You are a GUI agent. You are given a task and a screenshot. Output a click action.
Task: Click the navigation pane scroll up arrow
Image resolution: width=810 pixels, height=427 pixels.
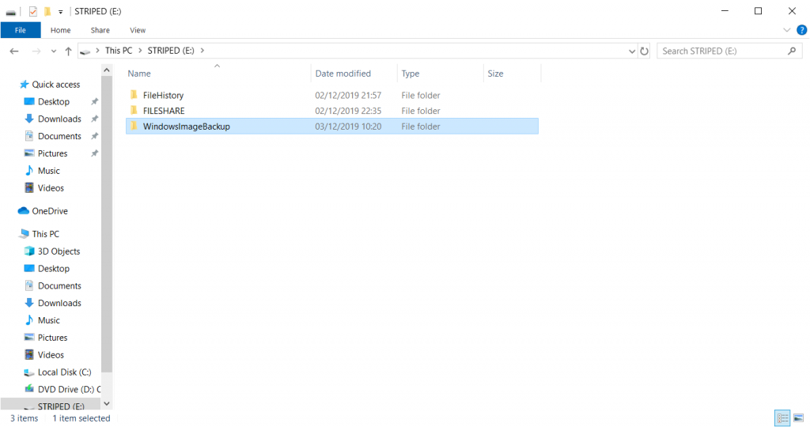pyautogui.click(x=107, y=70)
